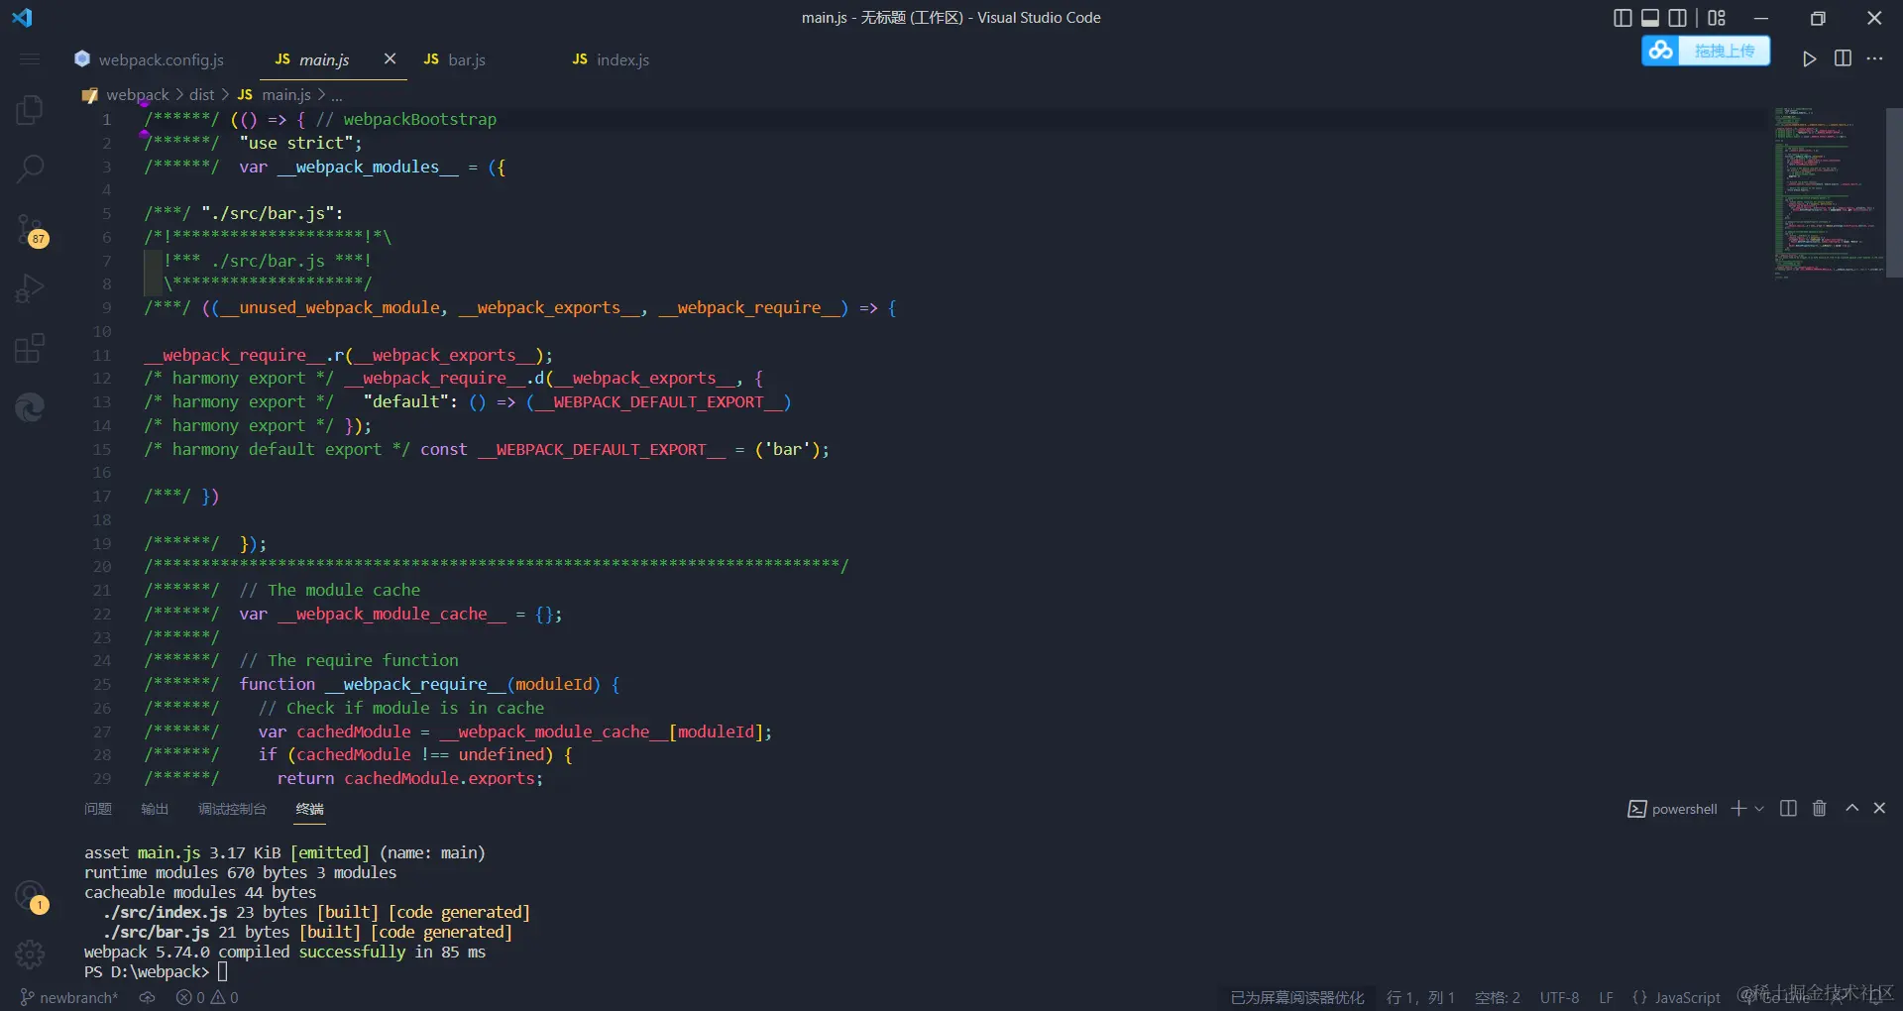1903x1011 pixels.
Task: Close the terminal panel
Action: pyautogui.click(x=1879, y=809)
